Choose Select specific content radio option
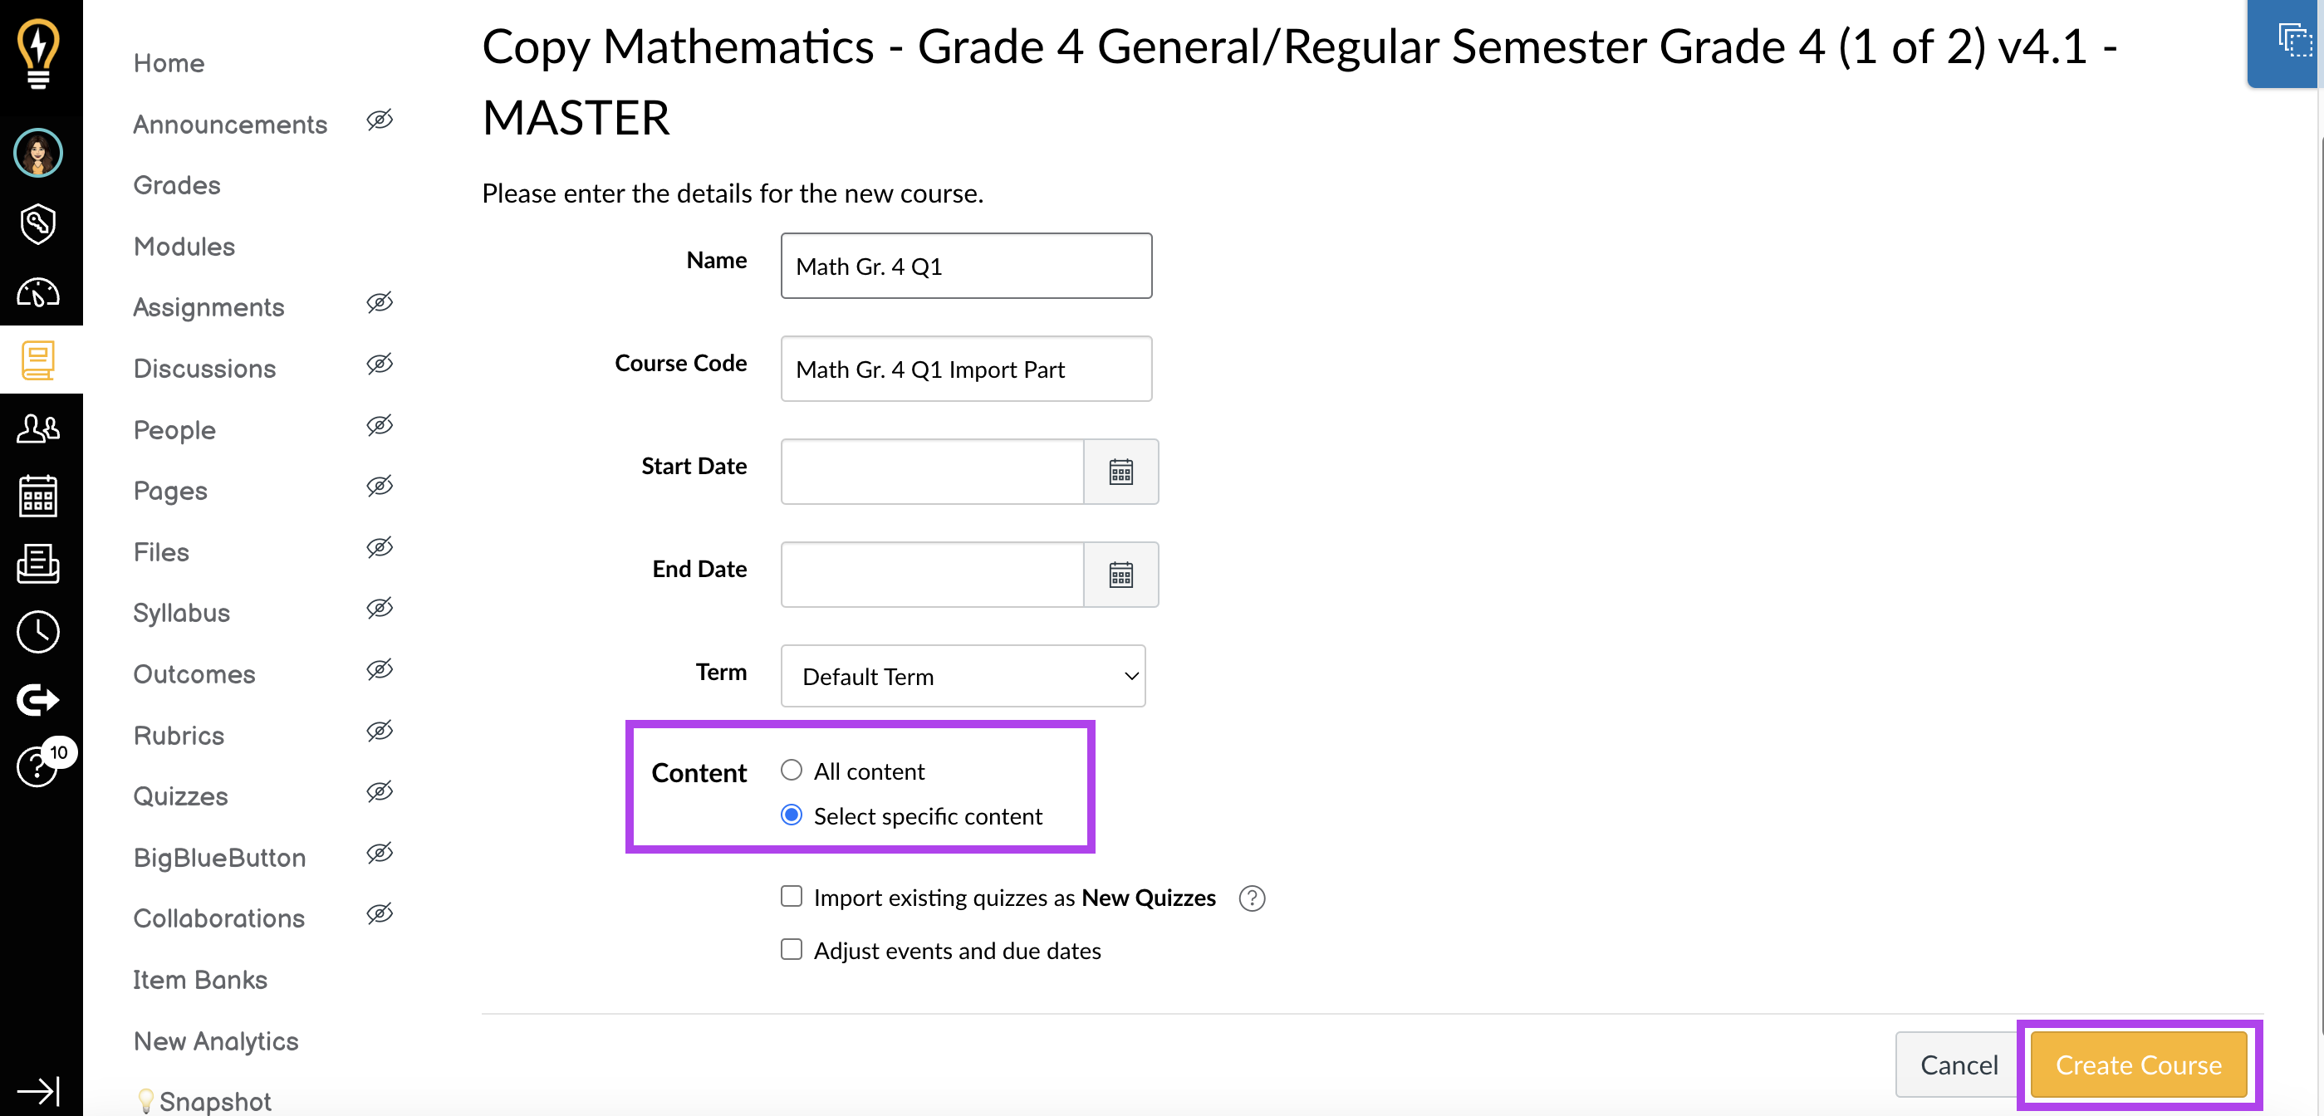This screenshot has height=1116, width=2324. (792, 815)
